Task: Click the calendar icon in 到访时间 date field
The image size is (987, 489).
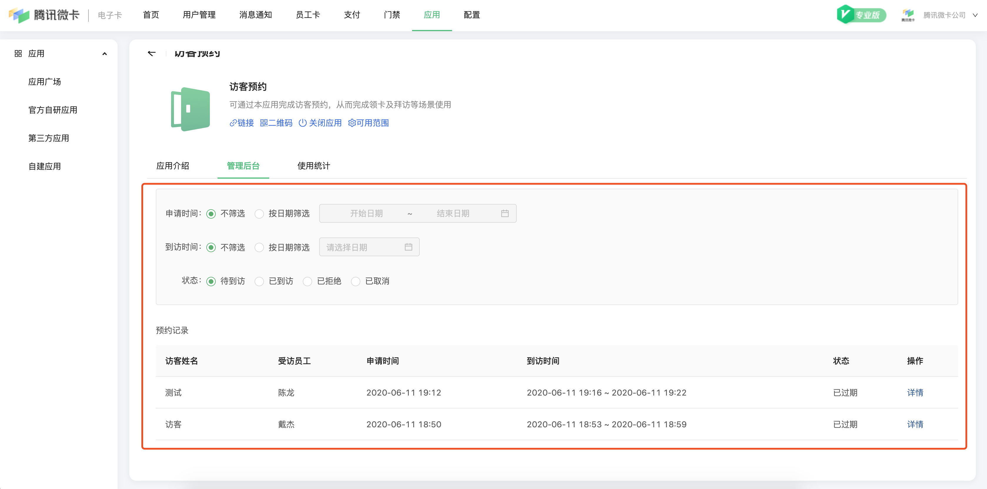Action: [409, 247]
